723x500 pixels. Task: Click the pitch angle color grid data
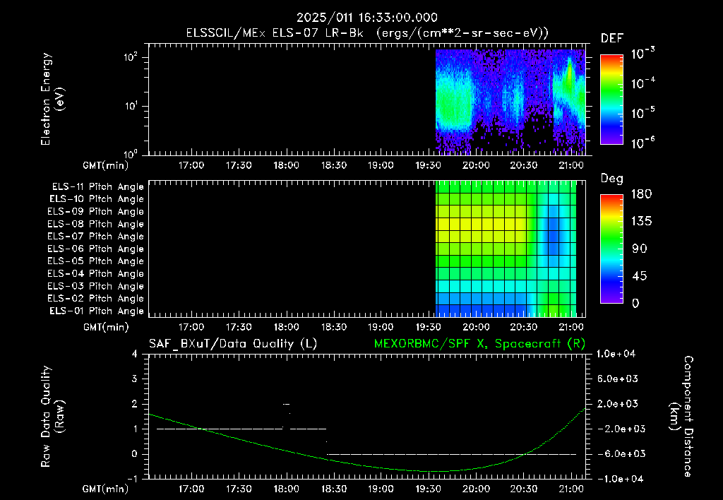tap(506, 249)
